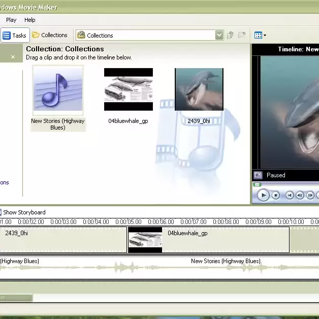
Task: Close the left task pane
Action: click(x=13, y=57)
